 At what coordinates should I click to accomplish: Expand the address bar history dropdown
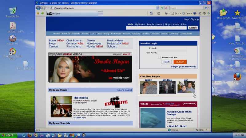pyautogui.click(x=157, y=8)
